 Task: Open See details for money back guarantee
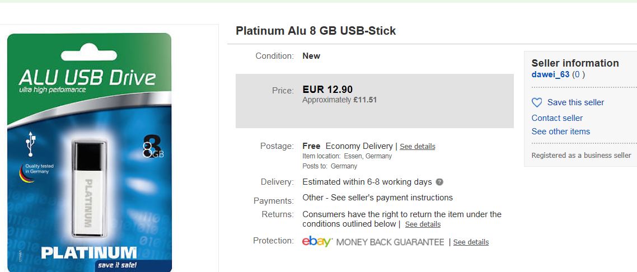[471, 242]
